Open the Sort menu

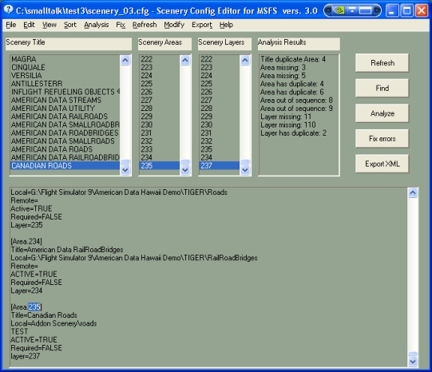(70, 25)
